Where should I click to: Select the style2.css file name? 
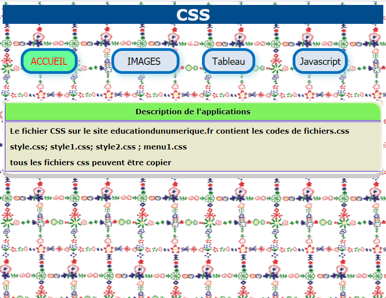click(115, 147)
